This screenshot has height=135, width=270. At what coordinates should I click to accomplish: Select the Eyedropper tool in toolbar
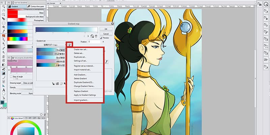[4, 31]
